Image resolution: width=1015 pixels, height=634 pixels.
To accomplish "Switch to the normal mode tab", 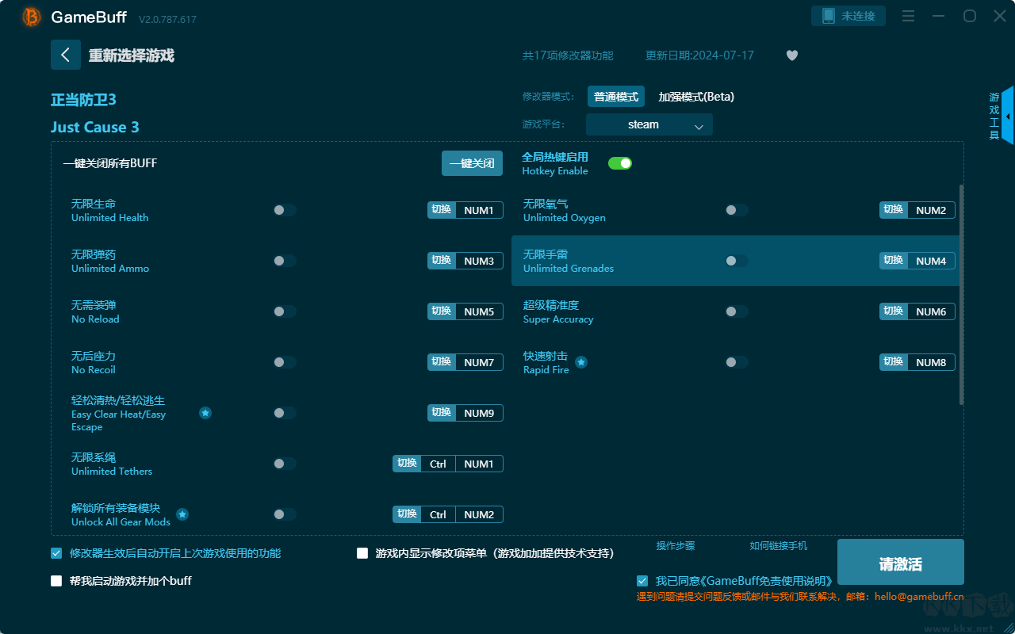I will 615,97.
